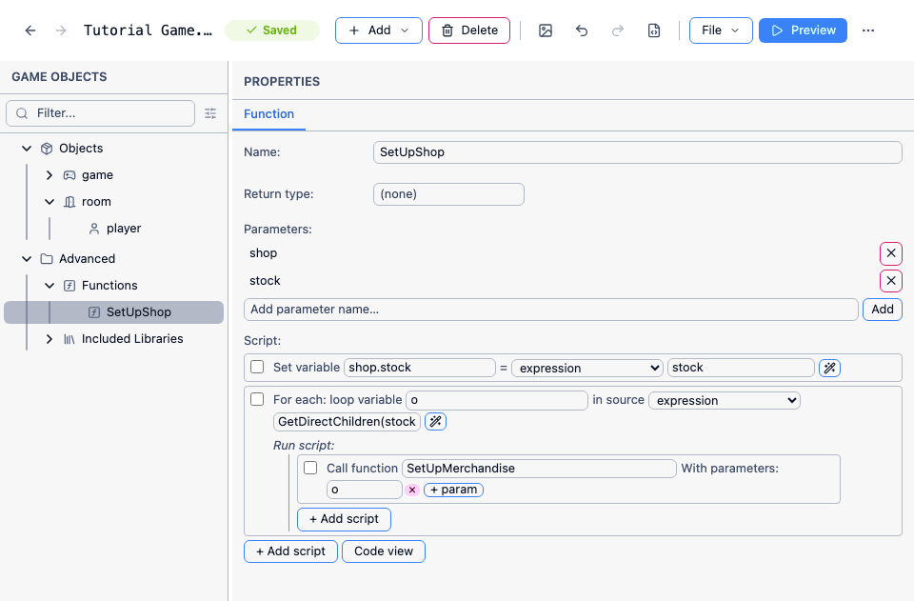Click the Code view button

tap(384, 551)
